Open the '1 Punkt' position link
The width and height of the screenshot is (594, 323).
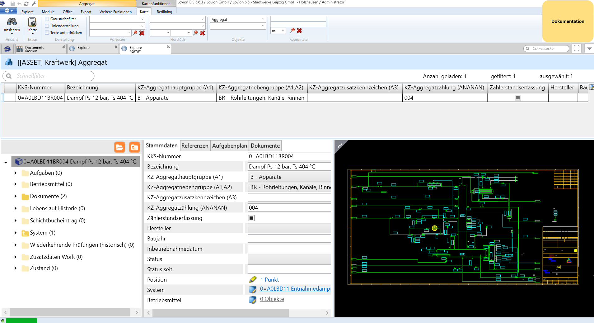click(x=269, y=280)
